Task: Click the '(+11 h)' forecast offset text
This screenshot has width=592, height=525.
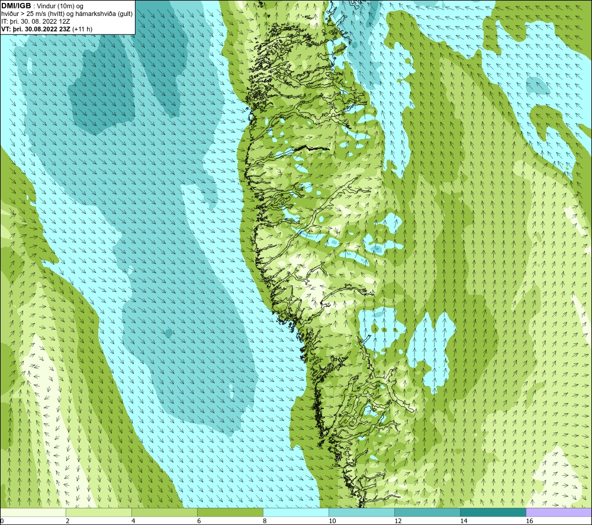Action: (82, 29)
